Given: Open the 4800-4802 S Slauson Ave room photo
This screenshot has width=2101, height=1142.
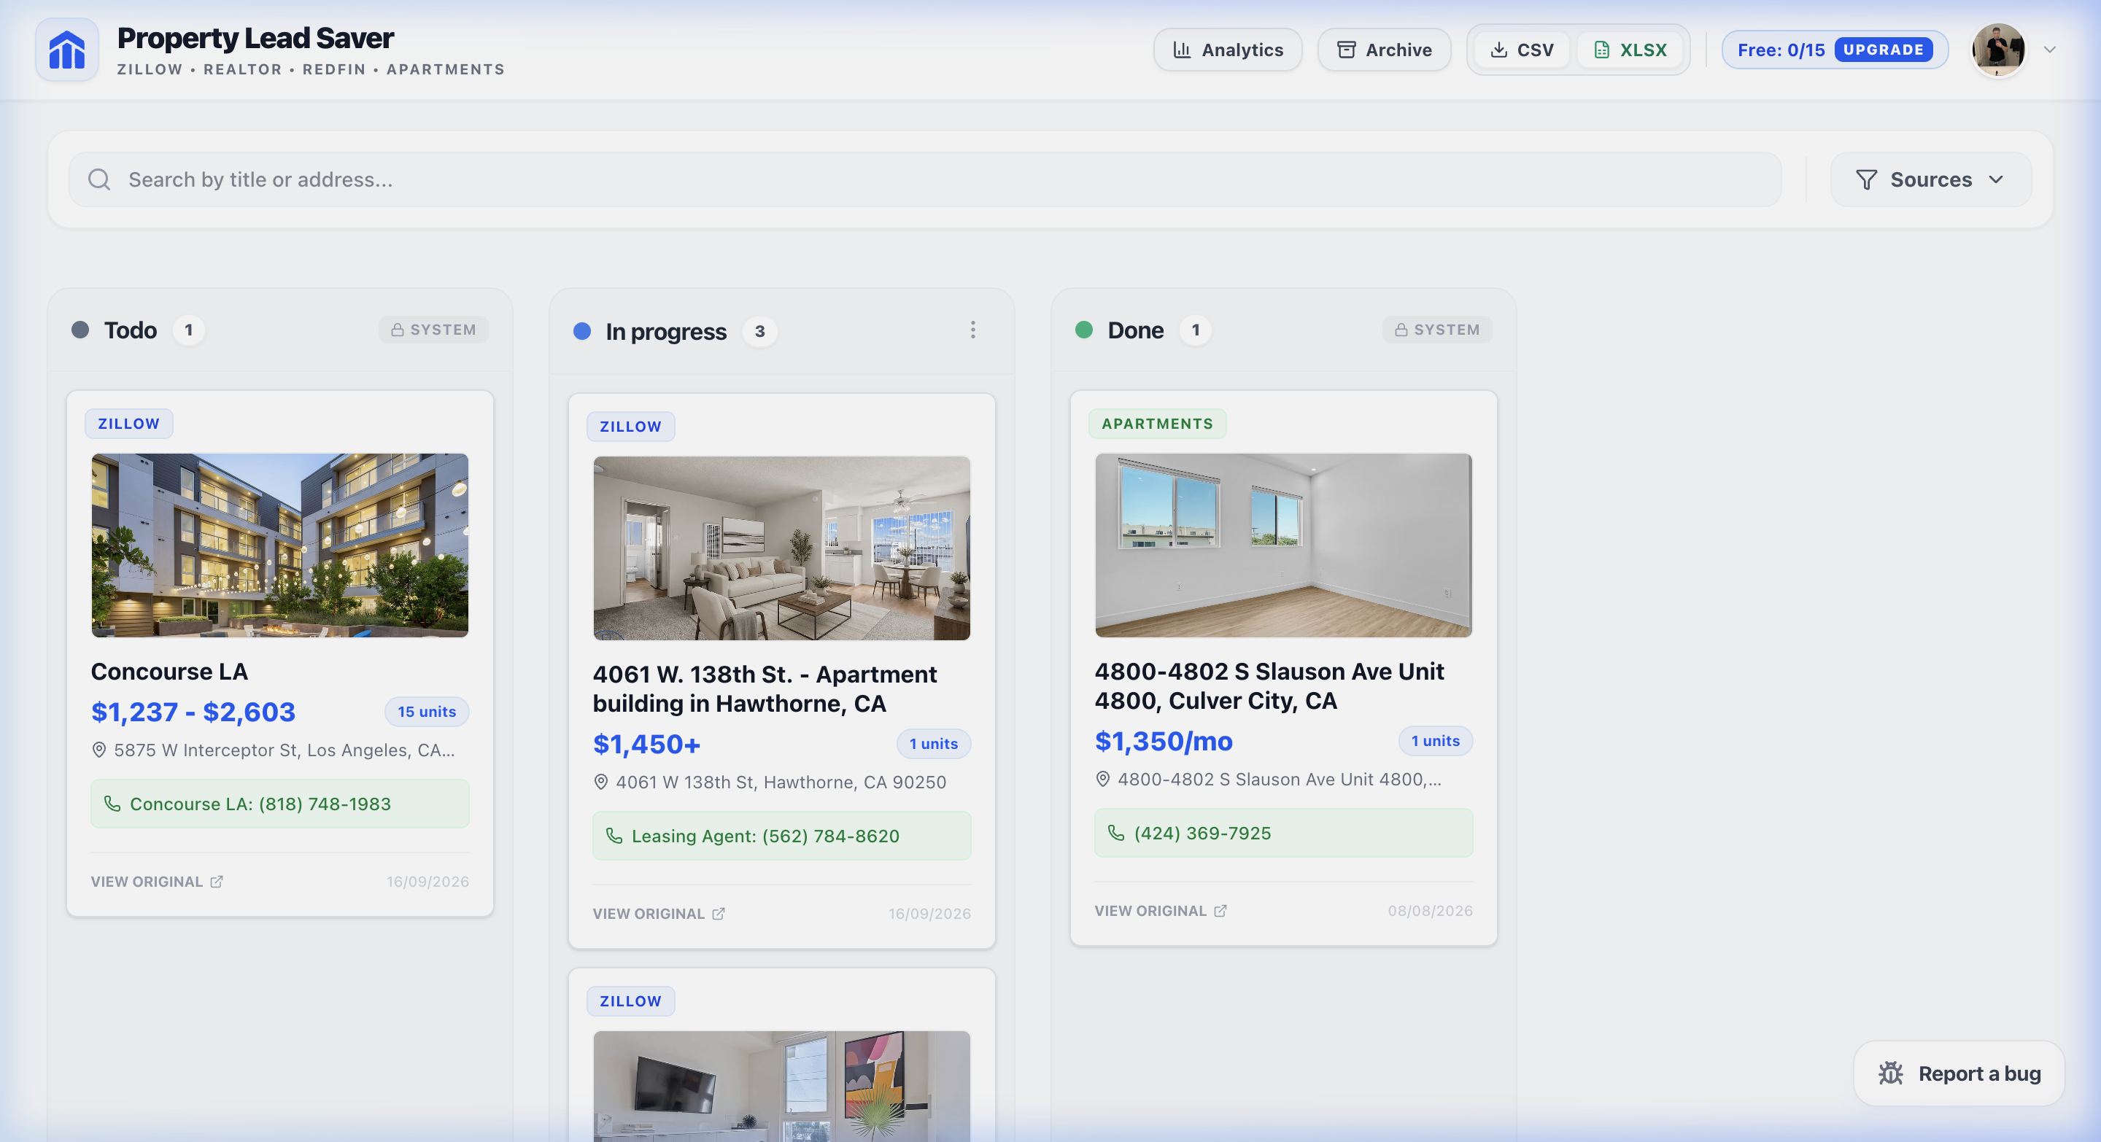Looking at the screenshot, I should pos(1284,545).
